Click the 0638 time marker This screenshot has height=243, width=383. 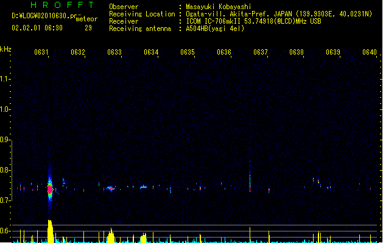click(297, 52)
